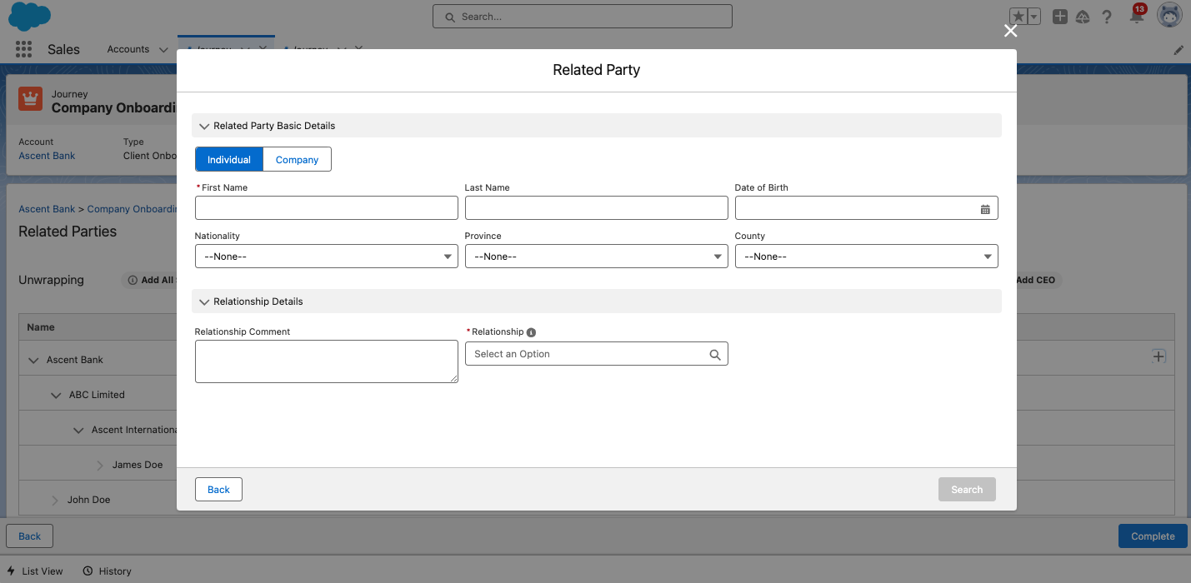Open the notifications bell icon
This screenshot has height=583, width=1191.
pyautogui.click(x=1136, y=17)
